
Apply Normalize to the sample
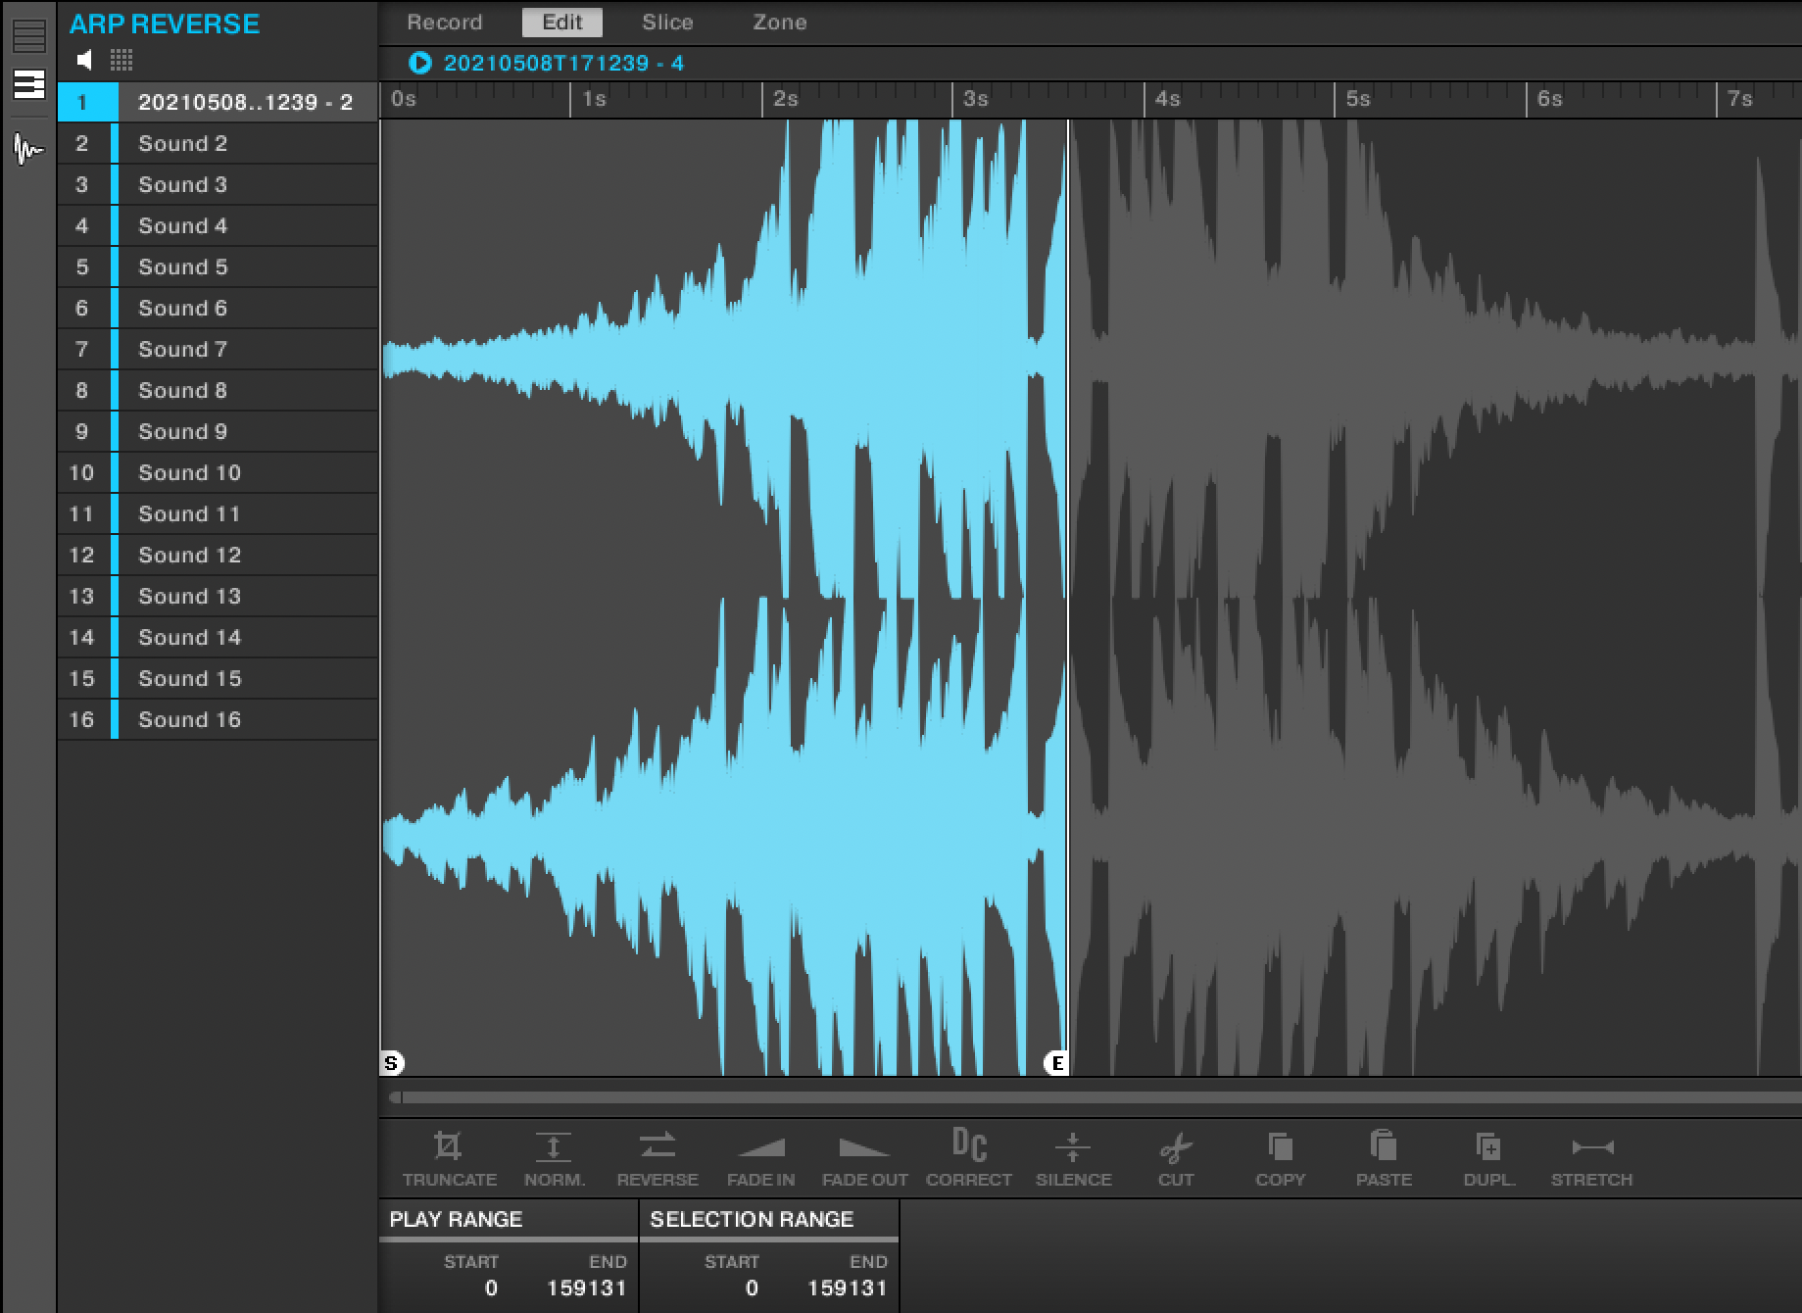(554, 1146)
